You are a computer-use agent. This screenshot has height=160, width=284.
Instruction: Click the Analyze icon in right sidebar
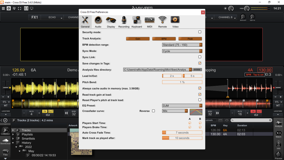[278, 123]
